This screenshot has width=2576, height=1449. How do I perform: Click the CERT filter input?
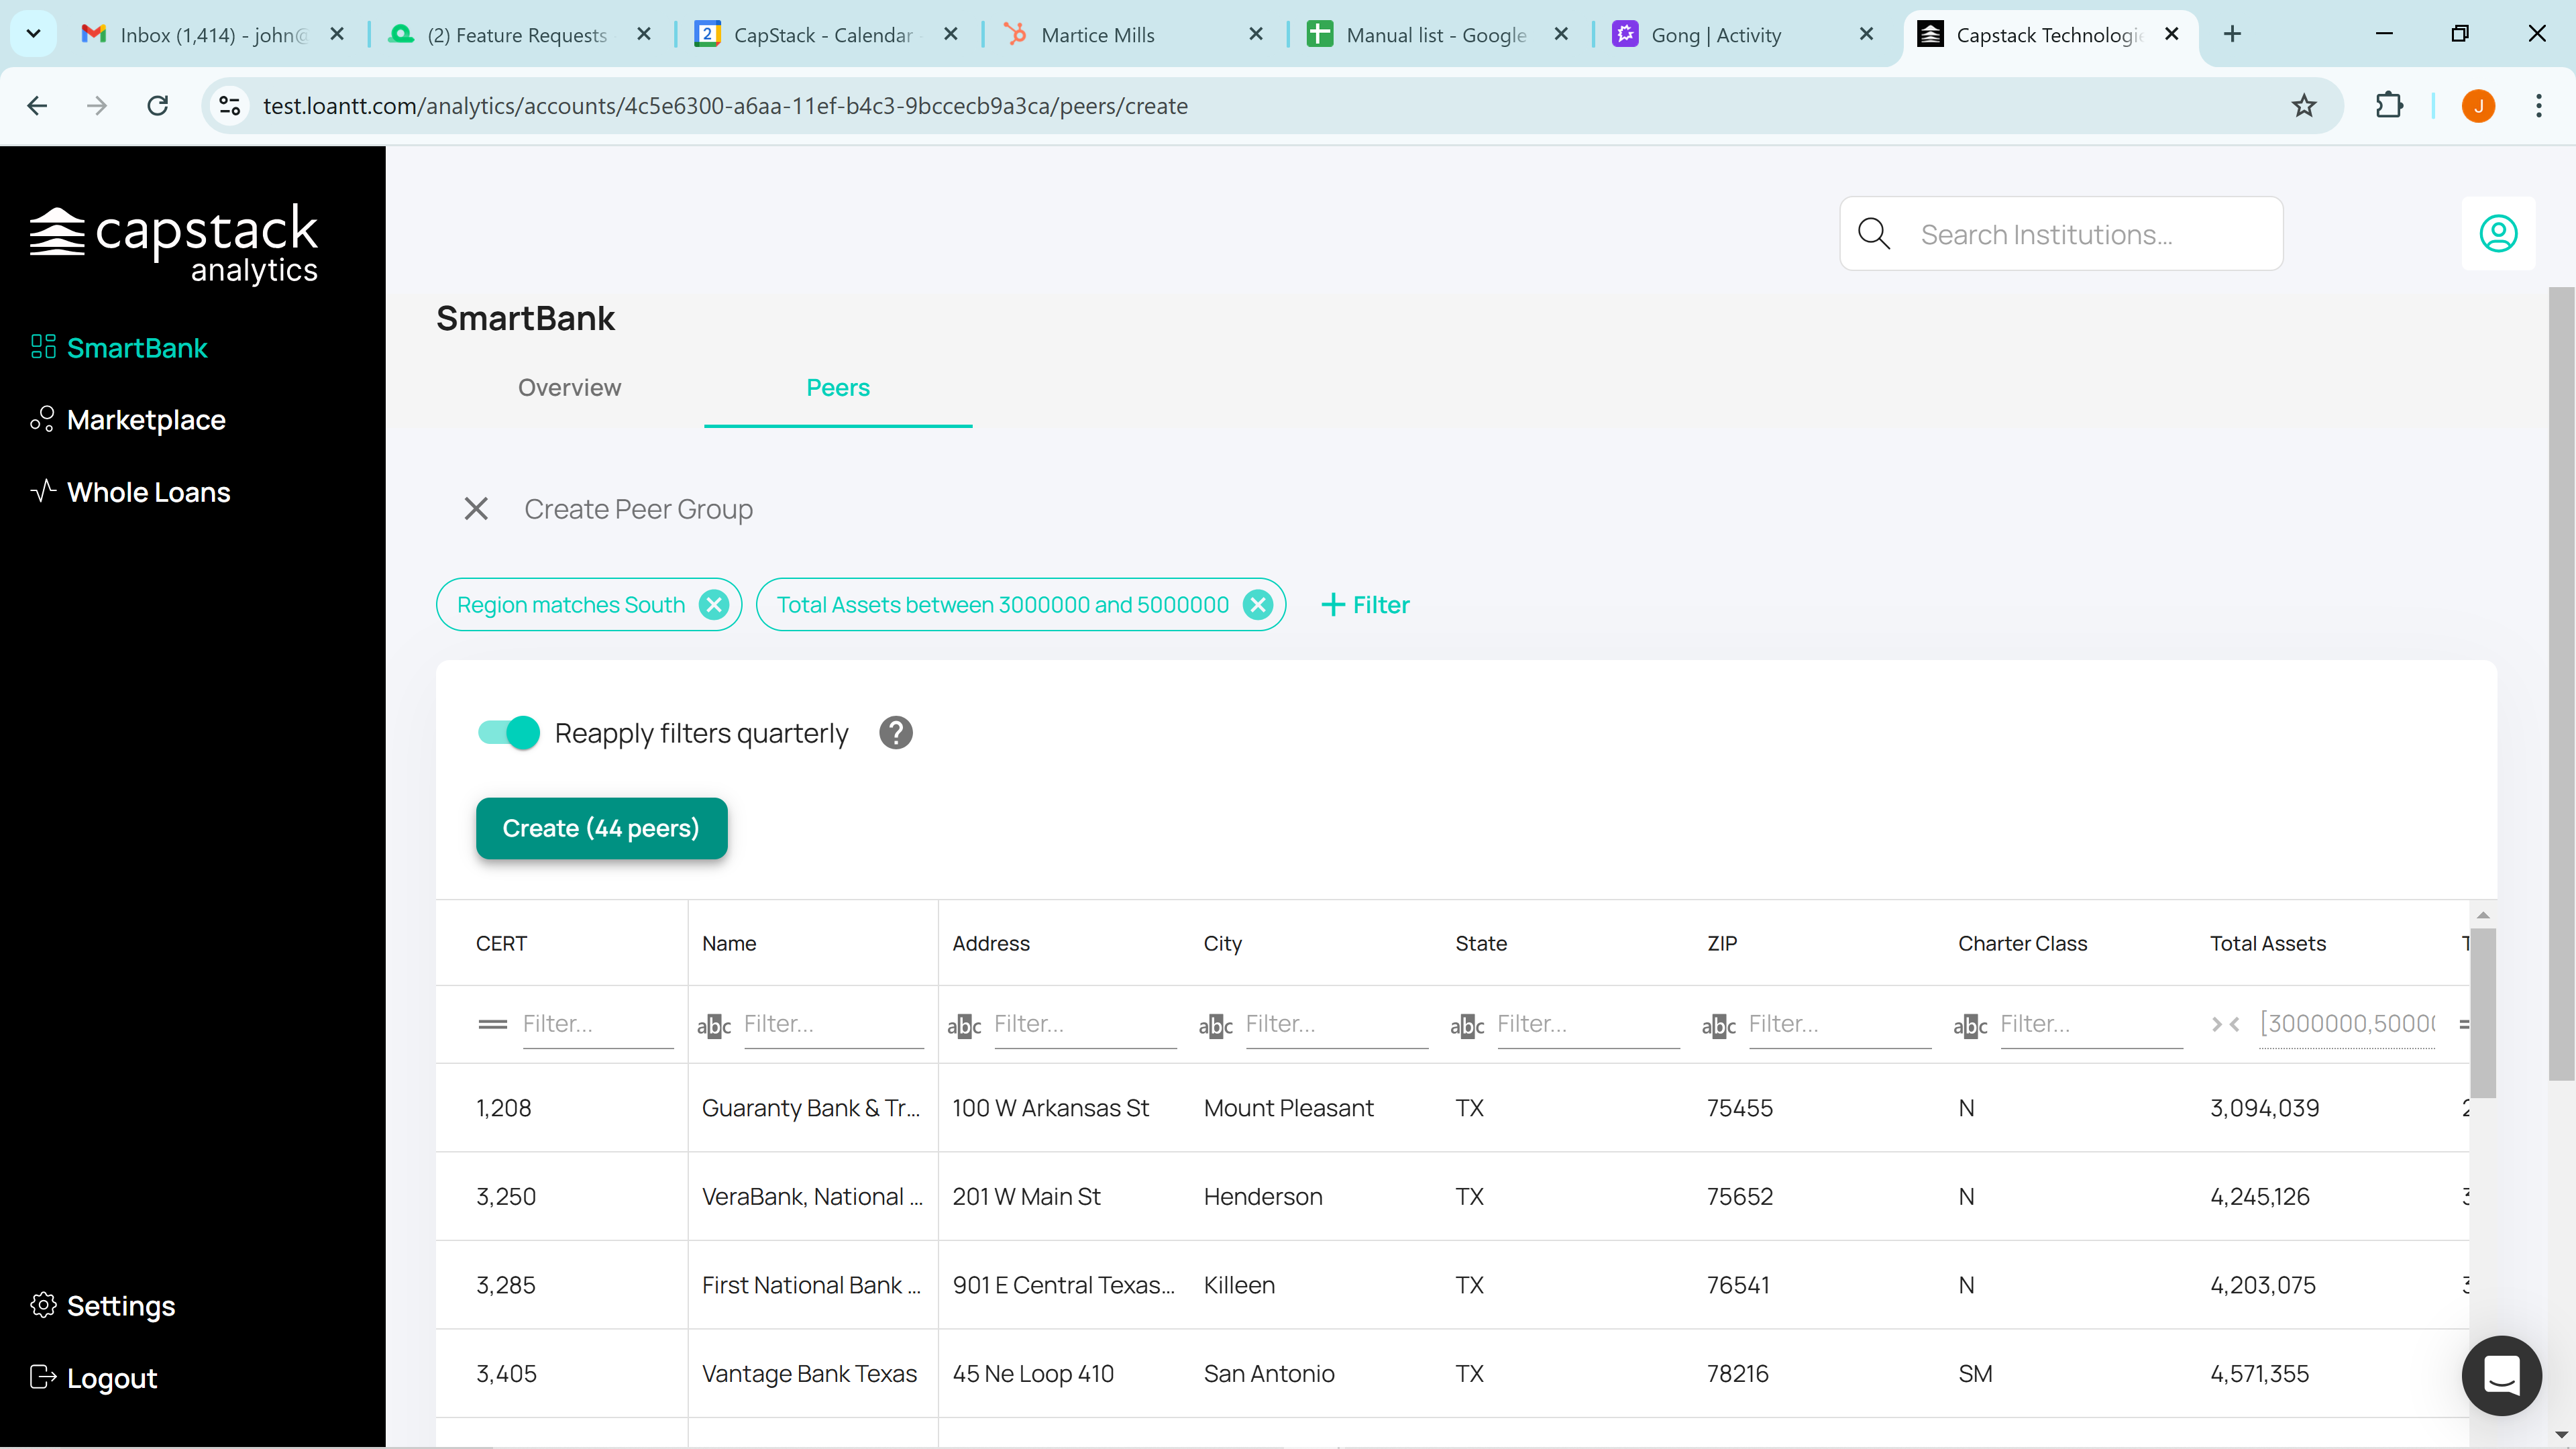click(597, 1024)
